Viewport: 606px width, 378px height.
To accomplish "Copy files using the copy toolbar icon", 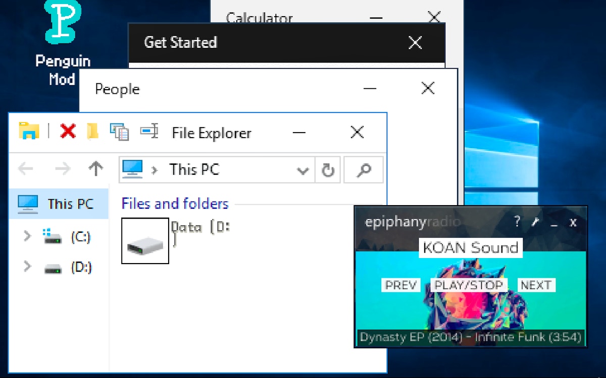I will pos(119,131).
